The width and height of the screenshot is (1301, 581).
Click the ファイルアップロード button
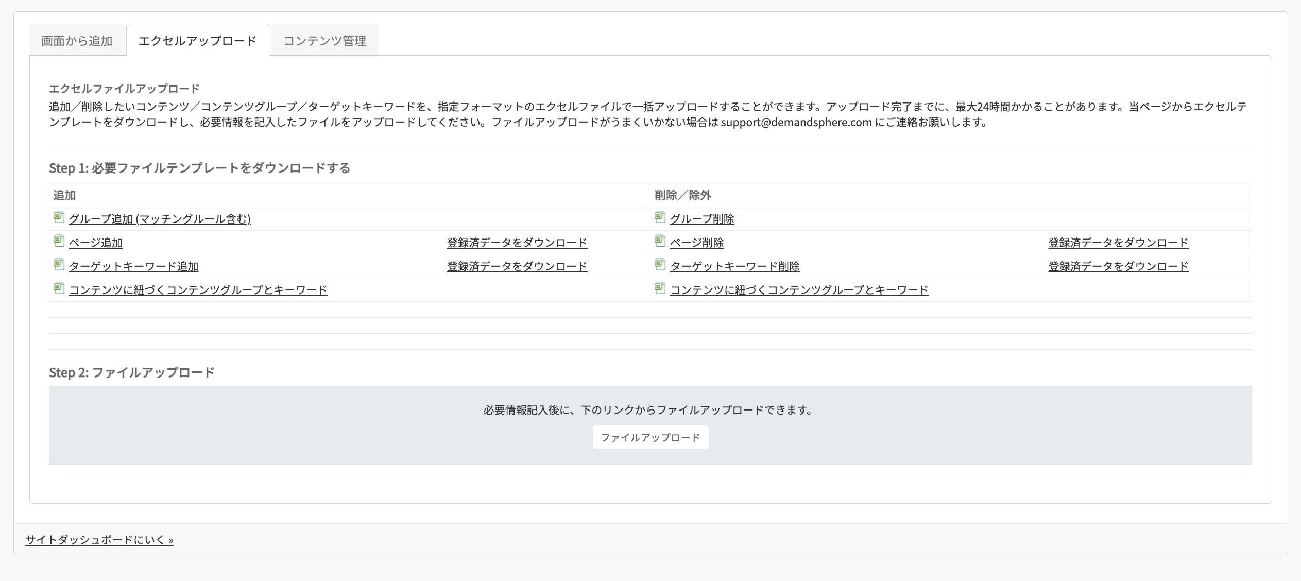coord(650,437)
